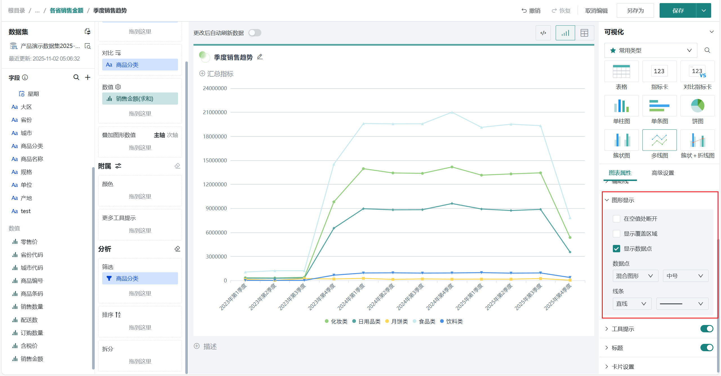The width and height of the screenshot is (721, 376).
Task: Open the line type dropdown
Action: [x=632, y=304]
